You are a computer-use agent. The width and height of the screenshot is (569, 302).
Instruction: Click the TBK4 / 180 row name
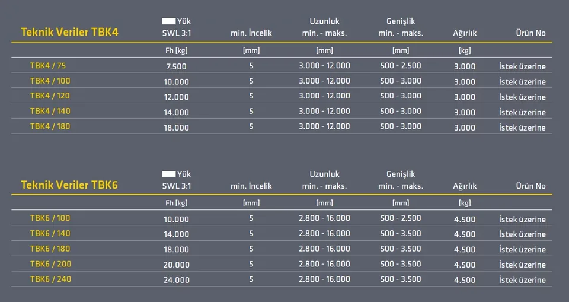pyautogui.click(x=50, y=126)
